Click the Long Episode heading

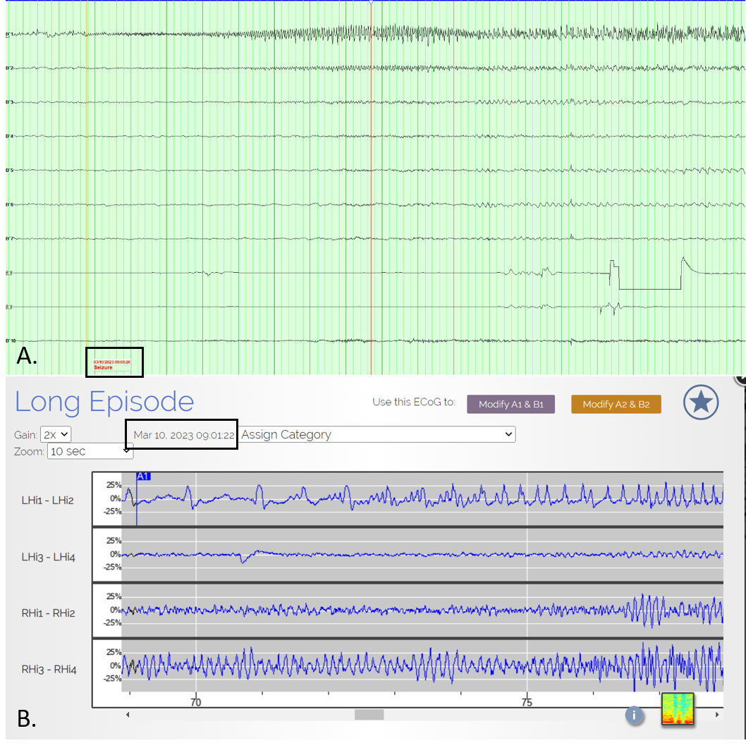point(104,402)
